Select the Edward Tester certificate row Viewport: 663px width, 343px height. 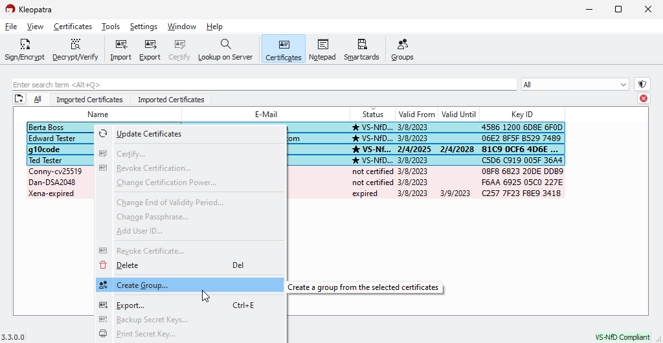tap(295, 138)
